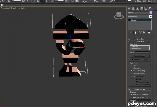Click the Select Object arrow tool

(x=24, y=1)
